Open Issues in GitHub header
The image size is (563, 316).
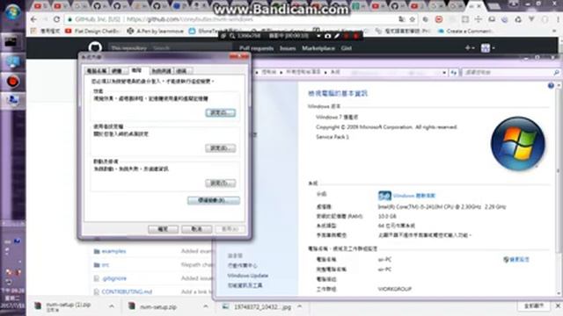coord(288,48)
